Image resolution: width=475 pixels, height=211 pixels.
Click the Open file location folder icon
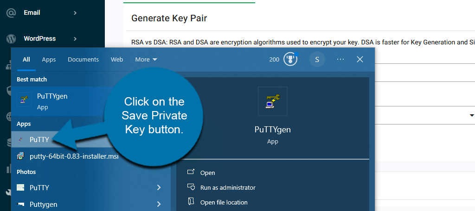click(191, 202)
